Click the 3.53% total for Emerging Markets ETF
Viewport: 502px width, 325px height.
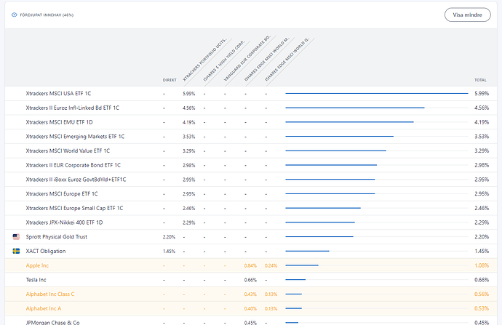tap(482, 137)
